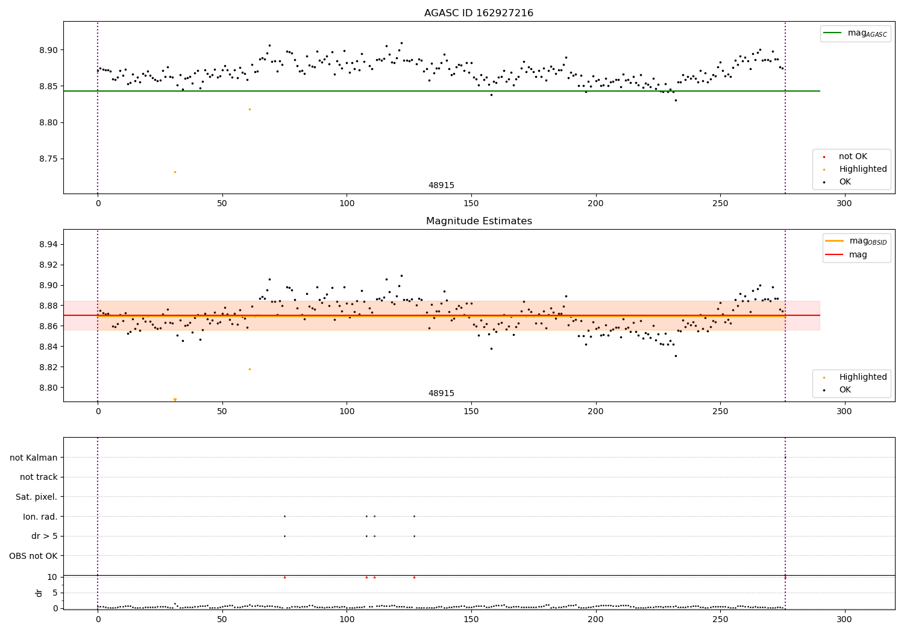Click the '48915' label in Magnitude Estimates plot
The width and height of the screenshot is (904, 633).
[441, 394]
